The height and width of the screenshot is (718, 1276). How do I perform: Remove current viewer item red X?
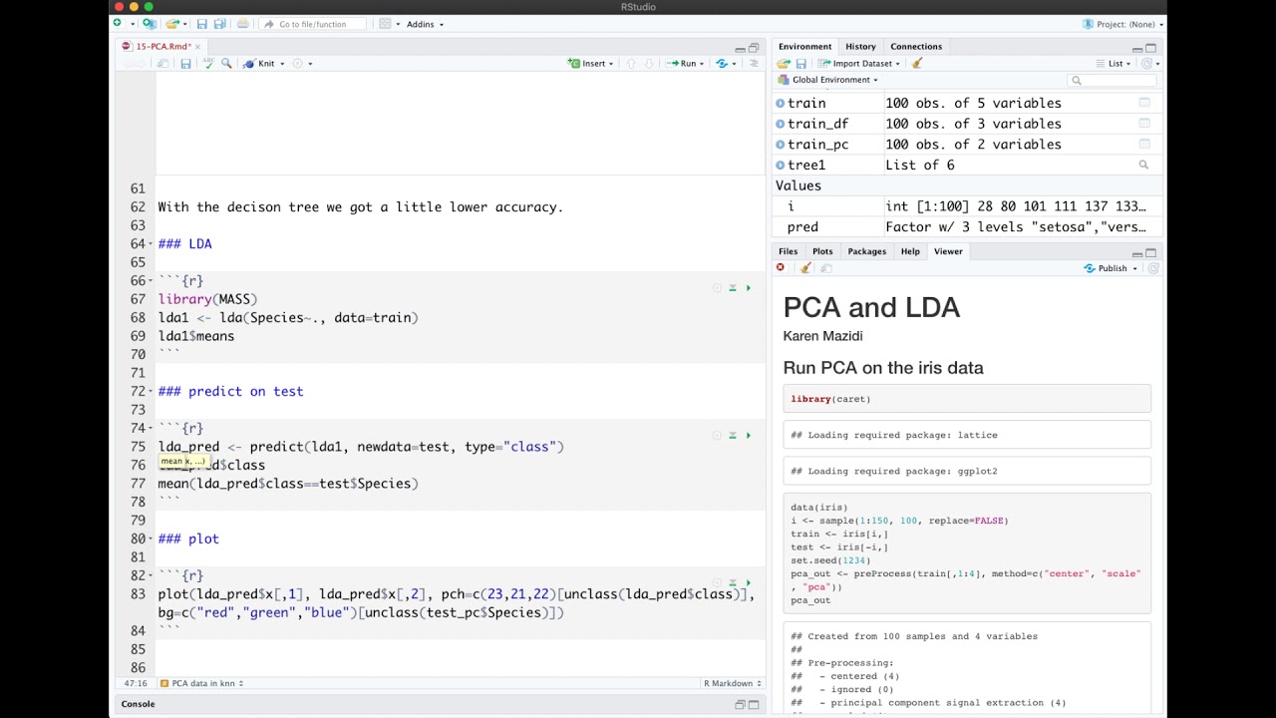click(x=781, y=267)
